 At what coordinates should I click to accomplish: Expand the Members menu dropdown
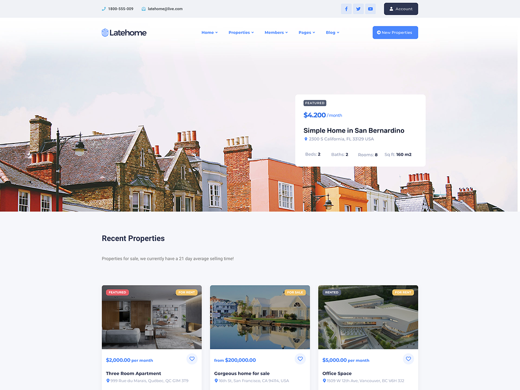(276, 32)
